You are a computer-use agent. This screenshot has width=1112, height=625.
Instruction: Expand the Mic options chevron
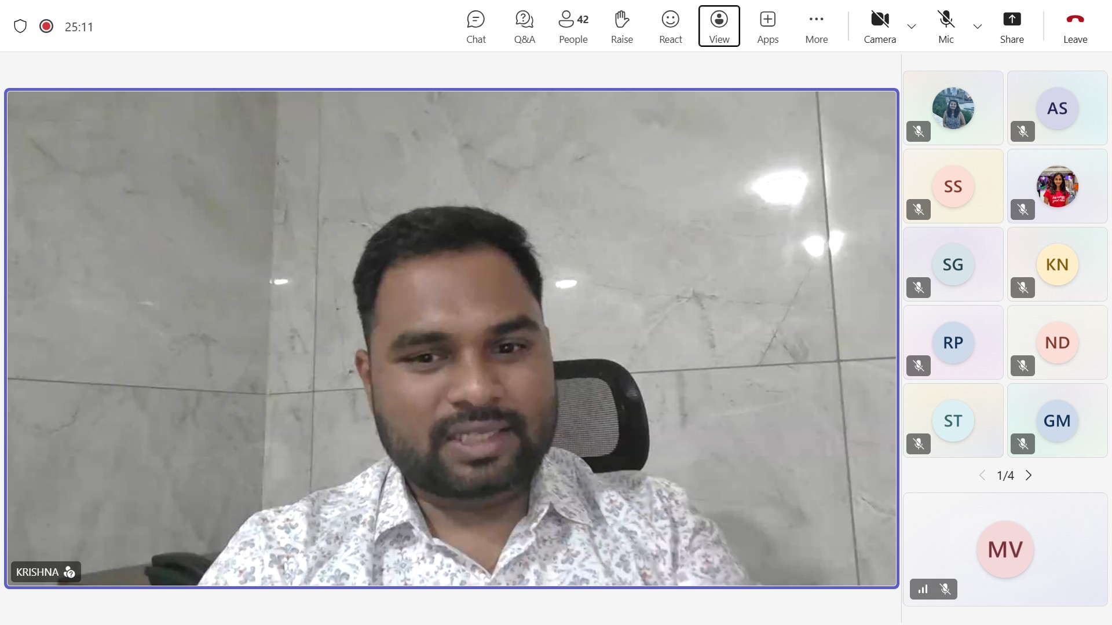pos(978,27)
